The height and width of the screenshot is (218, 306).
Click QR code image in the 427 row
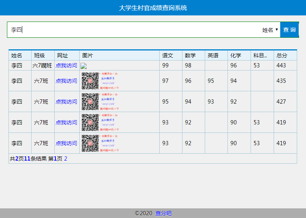100,102
